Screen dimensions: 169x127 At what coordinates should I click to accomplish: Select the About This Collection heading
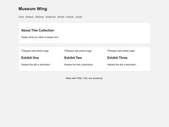(x=38, y=30)
